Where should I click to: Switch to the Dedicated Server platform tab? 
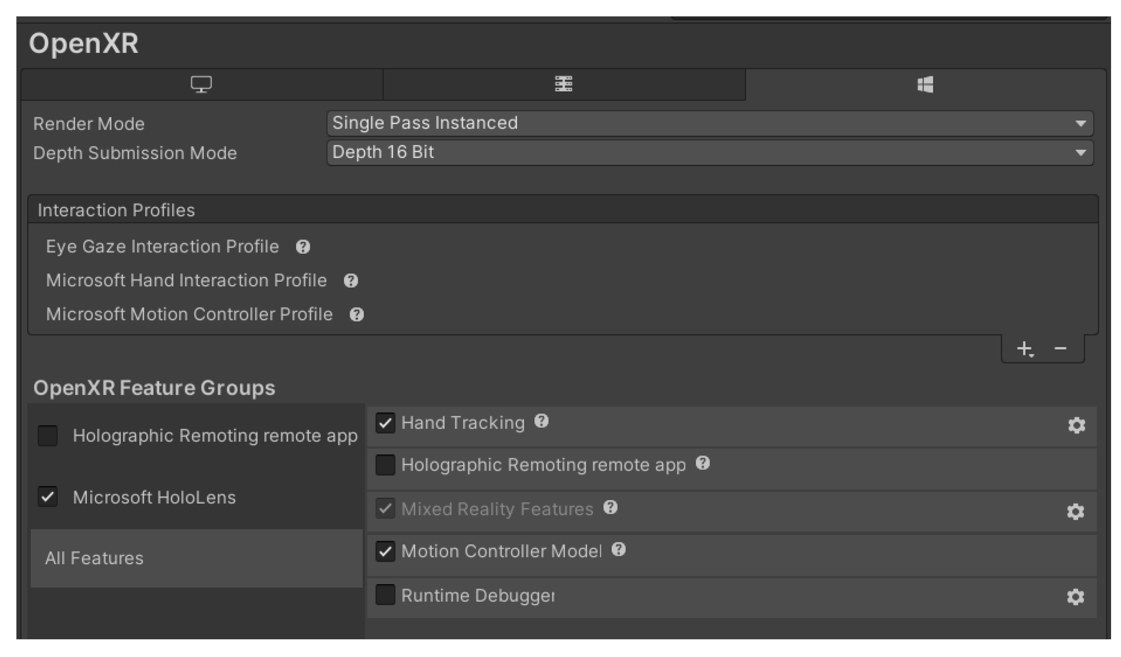click(564, 85)
